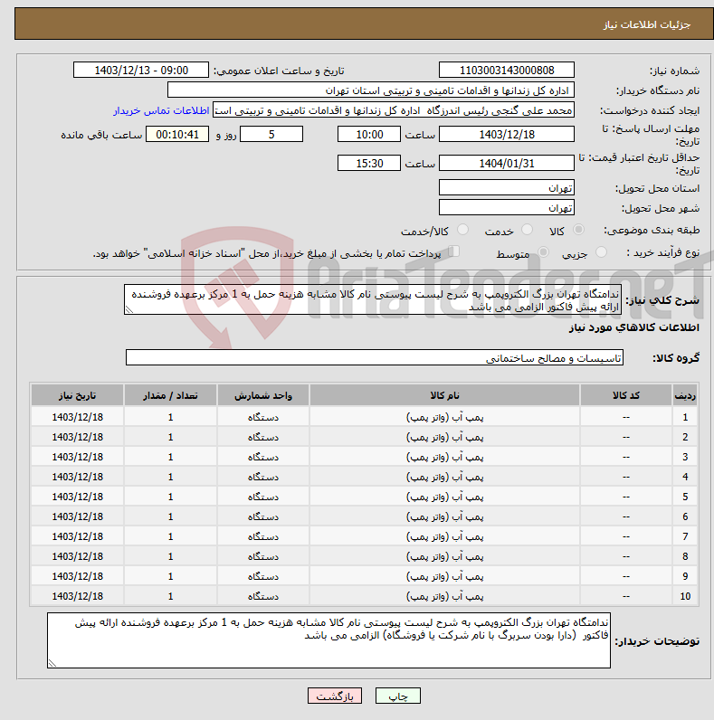
Task: Select the کالا radio button
Action: (578, 230)
